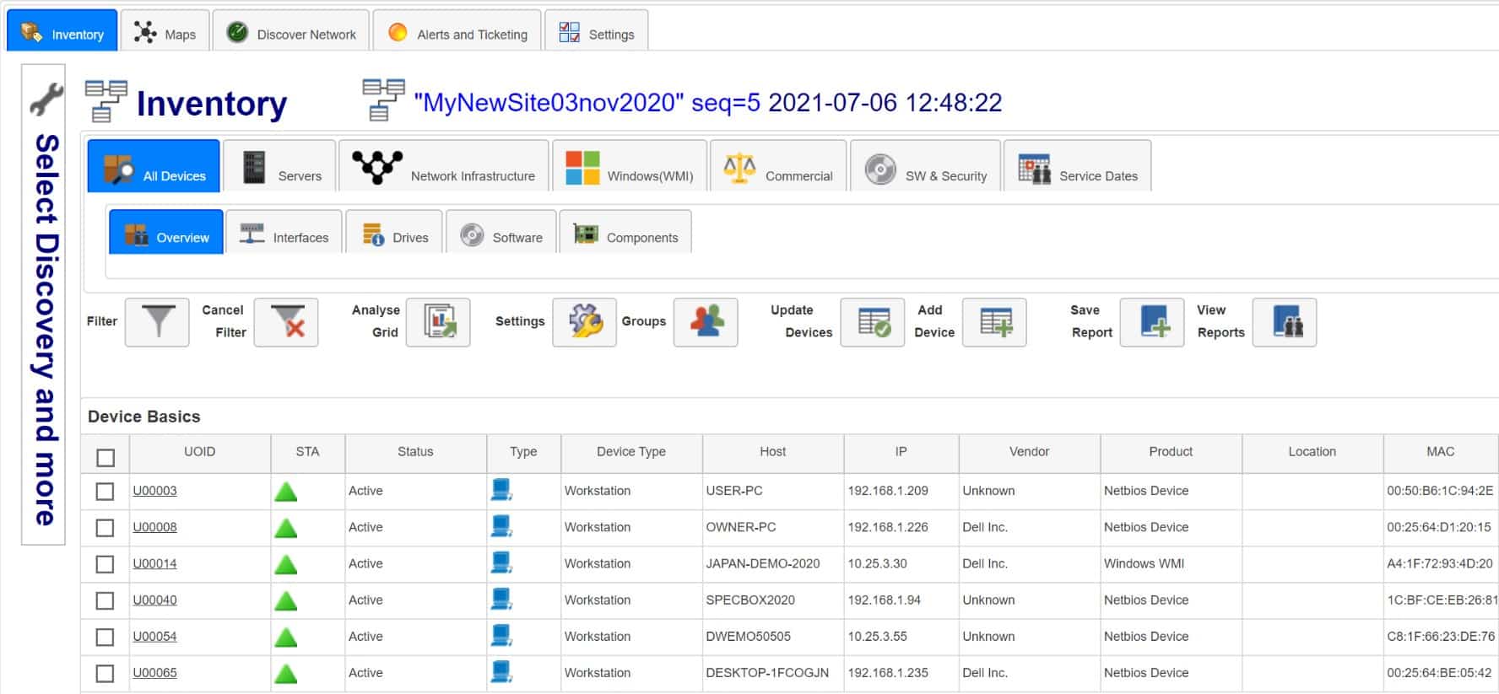Select the All Devices tab
The width and height of the screenshot is (1499, 694).
coord(154,166)
